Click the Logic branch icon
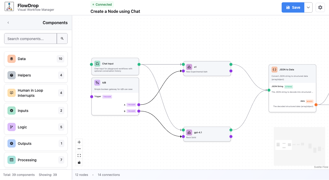Viewport: 329px width, 180px height. 11,127
